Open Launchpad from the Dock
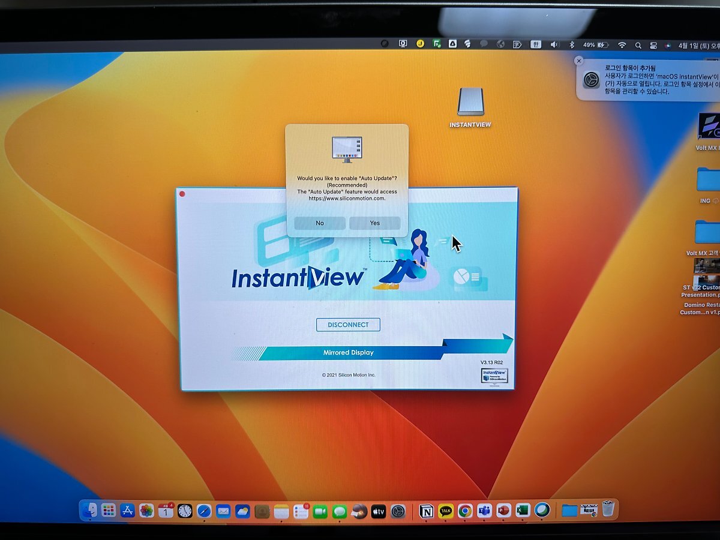The height and width of the screenshot is (540, 720). (x=109, y=511)
